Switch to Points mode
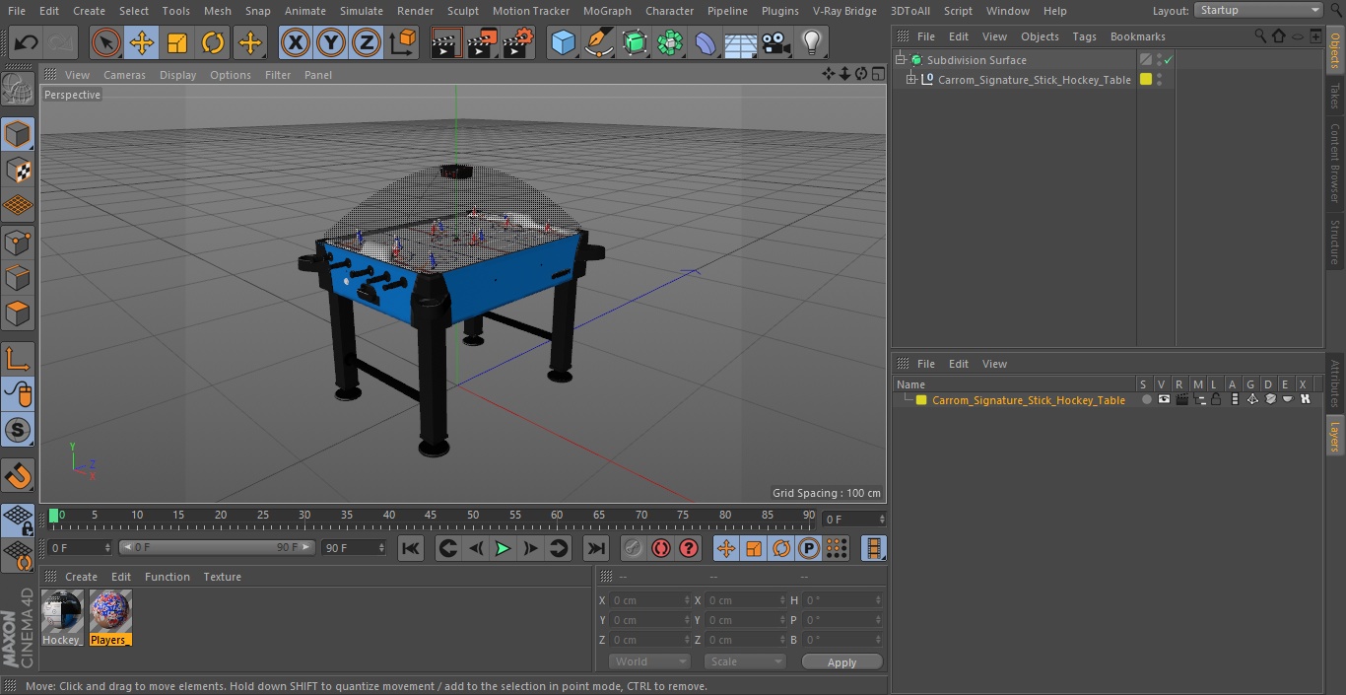The width and height of the screenshot is (1346, 695). tap(18, 242)
